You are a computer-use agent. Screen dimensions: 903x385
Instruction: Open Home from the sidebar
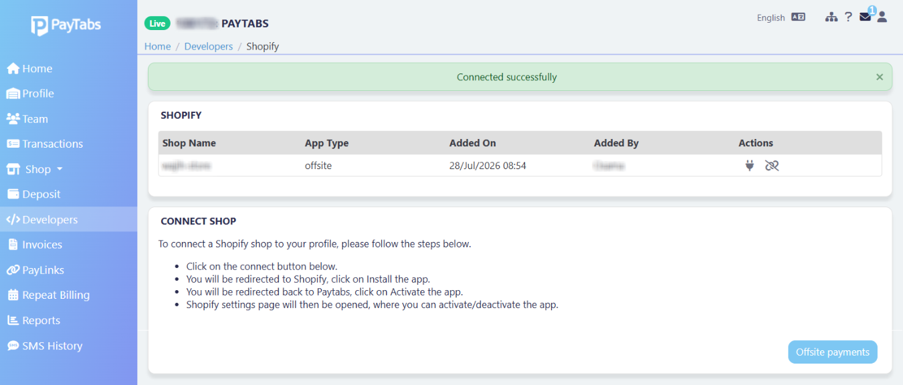68,69
